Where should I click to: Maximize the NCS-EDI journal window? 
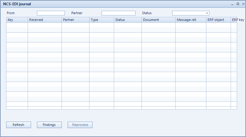[x=238, y=4]
